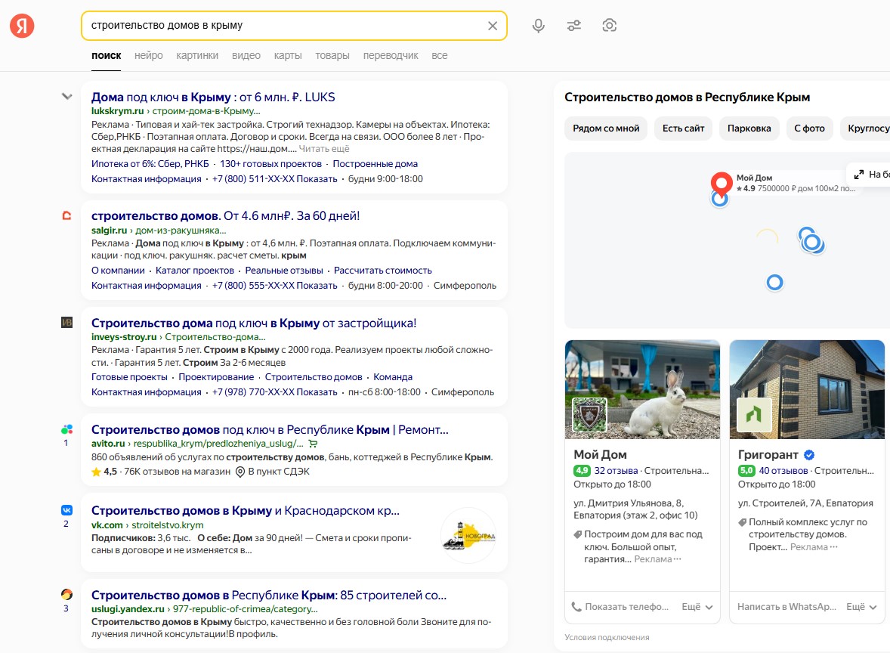The width and height of the screenshot is (890, 653).
Task: Expand chevron beside LUKS ad result
Action: 67,97
